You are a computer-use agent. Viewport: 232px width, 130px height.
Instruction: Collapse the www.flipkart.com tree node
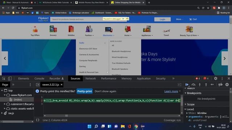coord(5,95)
